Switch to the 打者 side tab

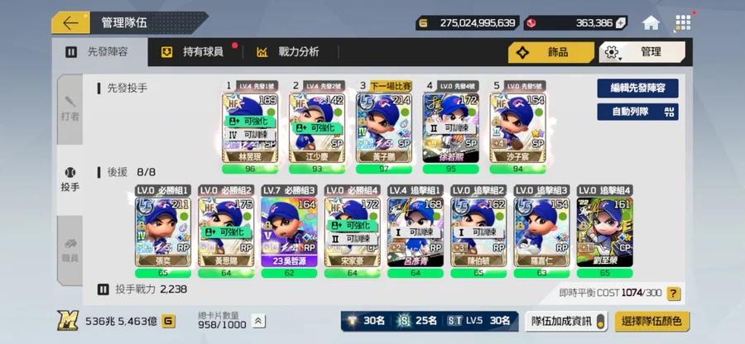[x=70, y=110]
